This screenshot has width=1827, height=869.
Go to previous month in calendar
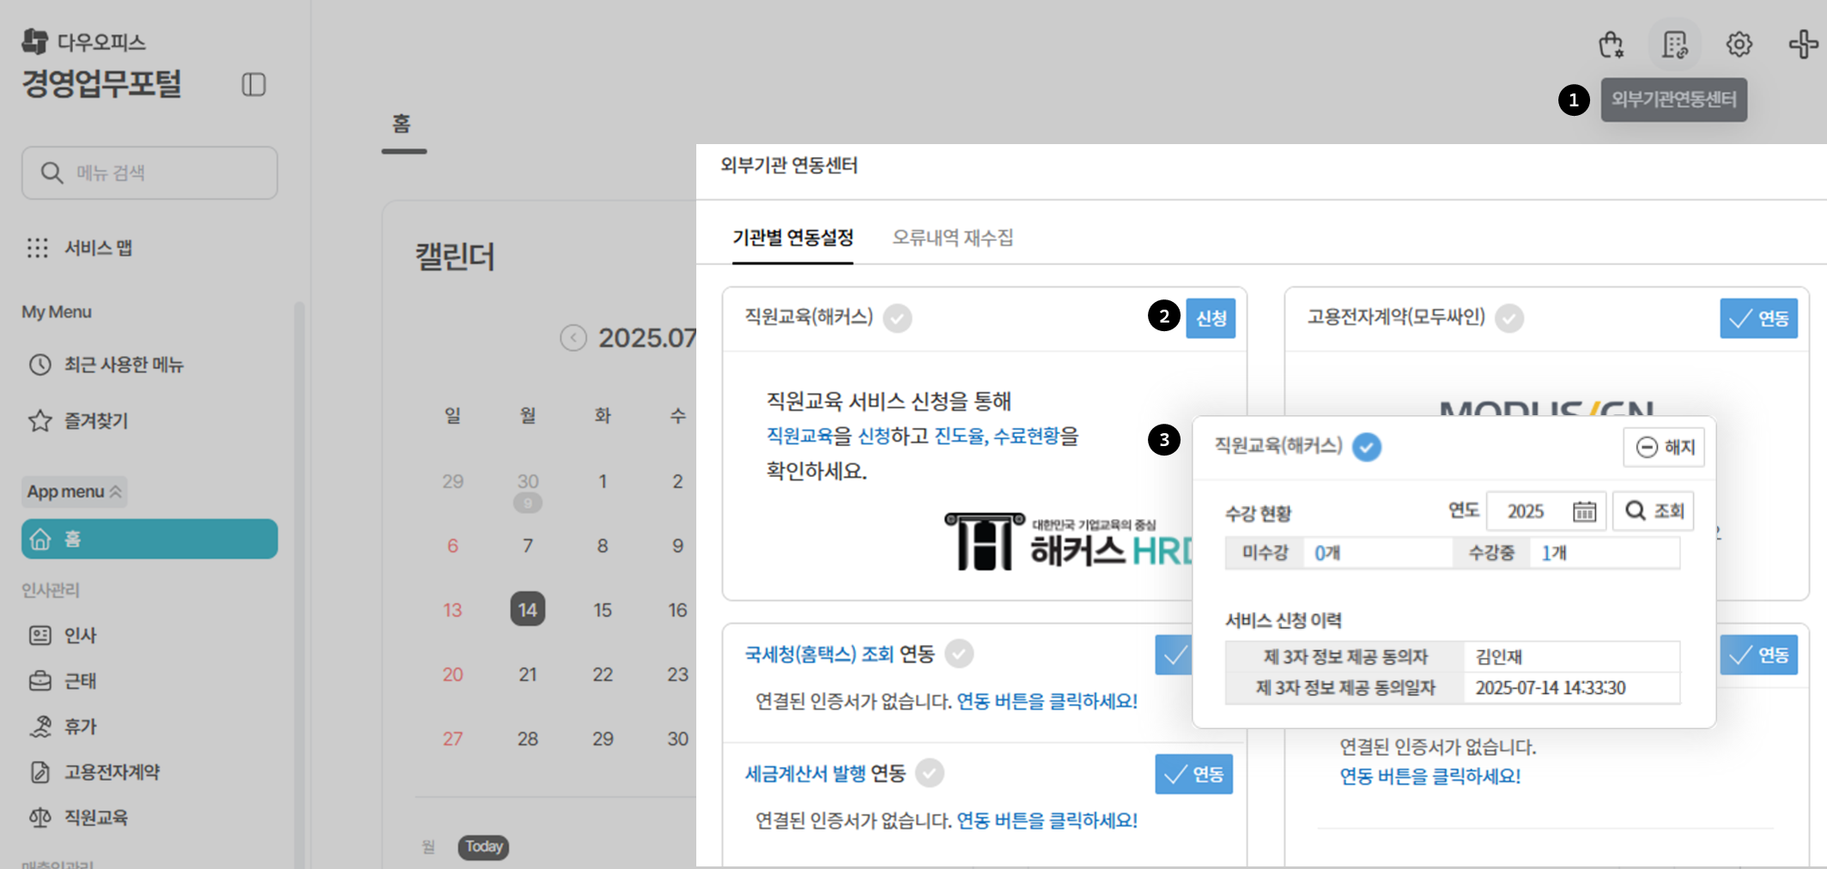click(573, 338)
